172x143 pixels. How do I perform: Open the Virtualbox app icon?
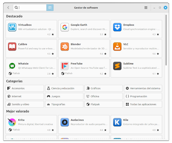tap(12, 27)
